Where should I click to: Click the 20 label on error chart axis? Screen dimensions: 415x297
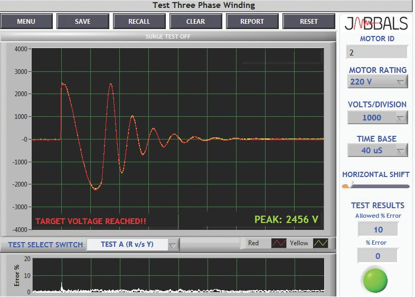click(27, 259)
